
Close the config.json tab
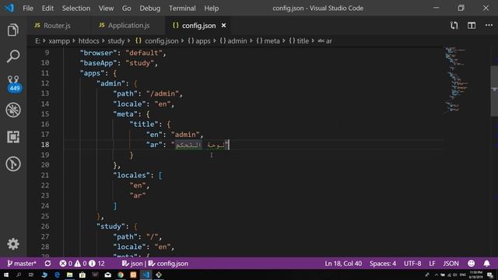click(x=223, y=26)
